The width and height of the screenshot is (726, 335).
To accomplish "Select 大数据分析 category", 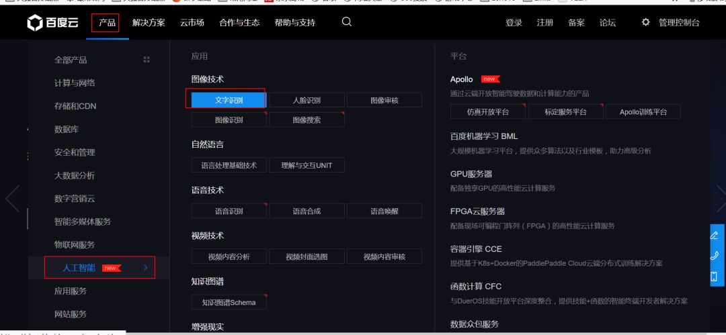I will (x=75, y=175).
